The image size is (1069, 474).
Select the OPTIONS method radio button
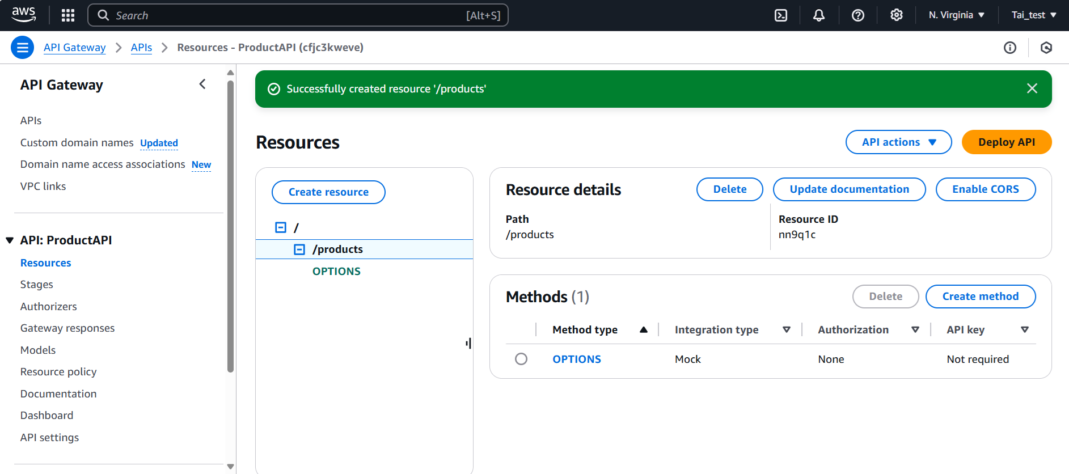tap(521, 359)
